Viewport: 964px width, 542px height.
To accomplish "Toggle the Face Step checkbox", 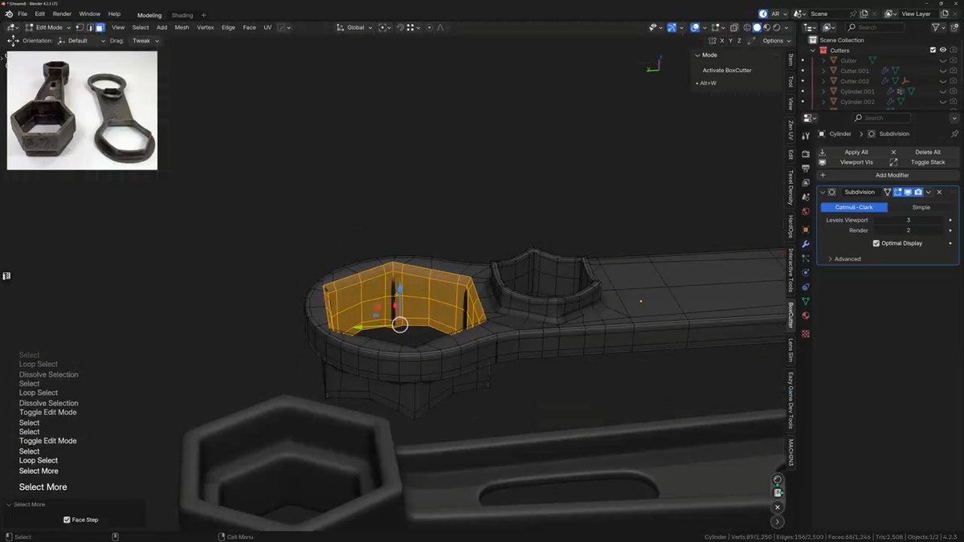I will [x=67, y=520].
